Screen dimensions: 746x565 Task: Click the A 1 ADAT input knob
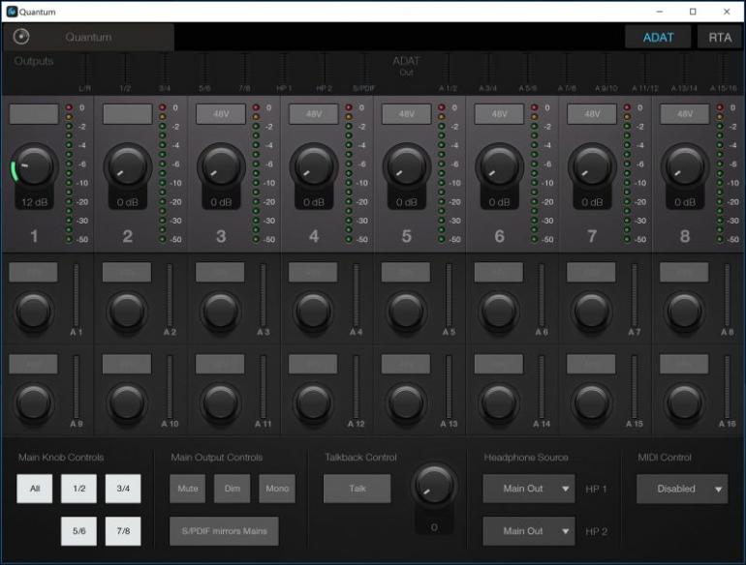[34, 312]
